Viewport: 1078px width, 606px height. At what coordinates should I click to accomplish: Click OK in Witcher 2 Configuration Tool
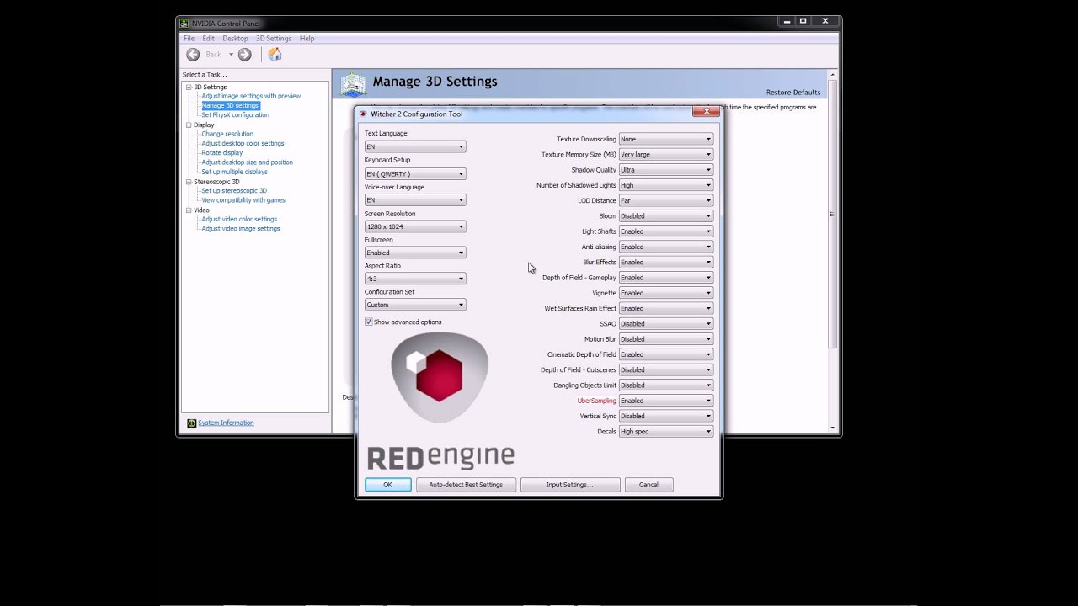point(387,485)
